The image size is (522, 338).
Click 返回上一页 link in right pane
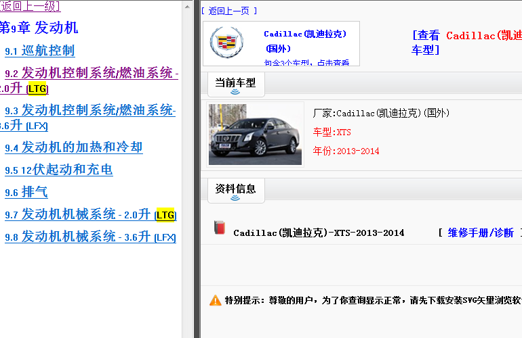tap(229, 11)
